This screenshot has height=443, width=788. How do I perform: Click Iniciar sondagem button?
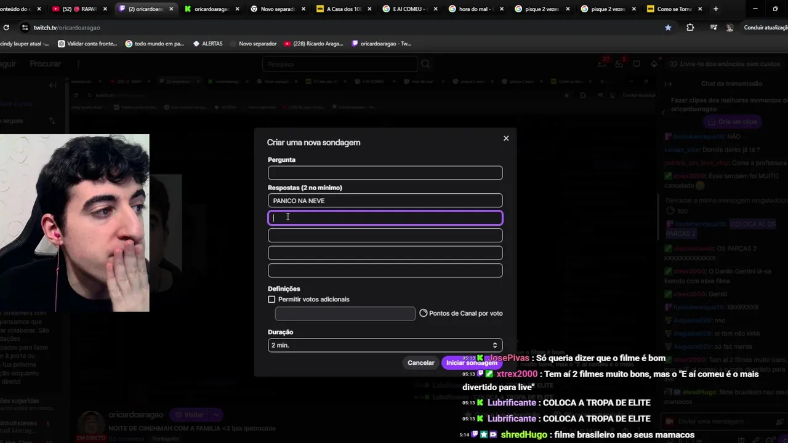tap(472, 363)
